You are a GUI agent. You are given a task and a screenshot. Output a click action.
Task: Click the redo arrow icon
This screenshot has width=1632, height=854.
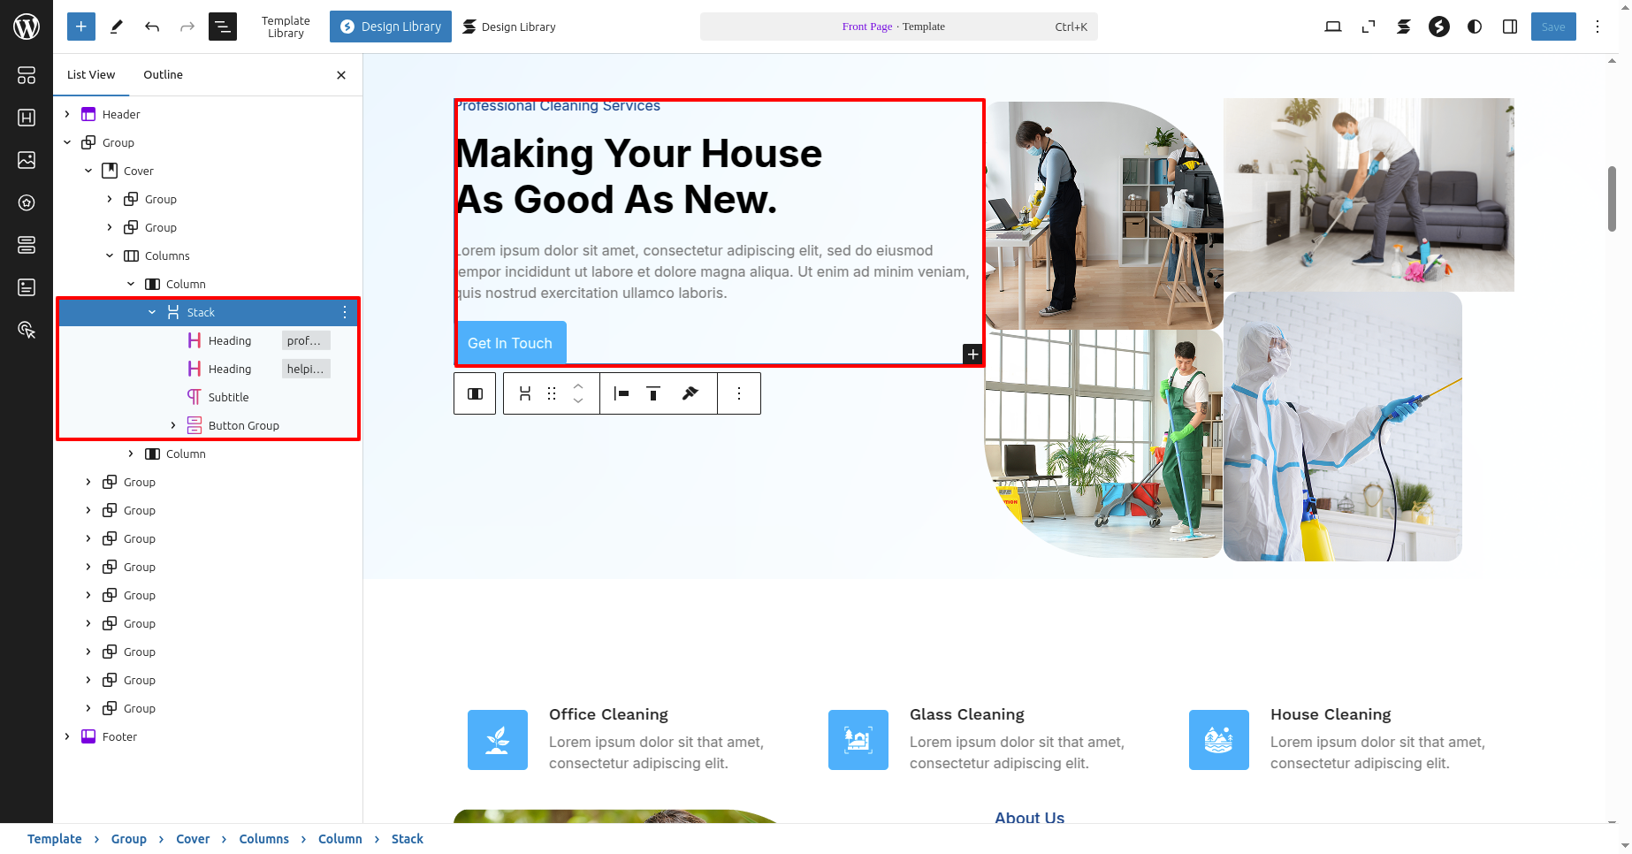[x=187, y=27]
